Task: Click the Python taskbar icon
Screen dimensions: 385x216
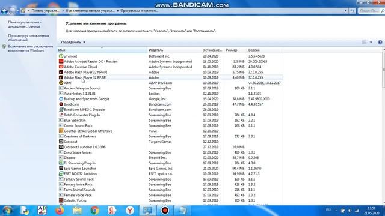Action: (25, 211)
